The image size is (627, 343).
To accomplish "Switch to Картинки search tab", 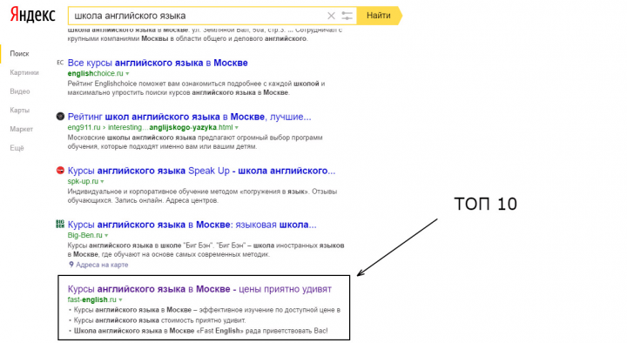I will 24,72.
